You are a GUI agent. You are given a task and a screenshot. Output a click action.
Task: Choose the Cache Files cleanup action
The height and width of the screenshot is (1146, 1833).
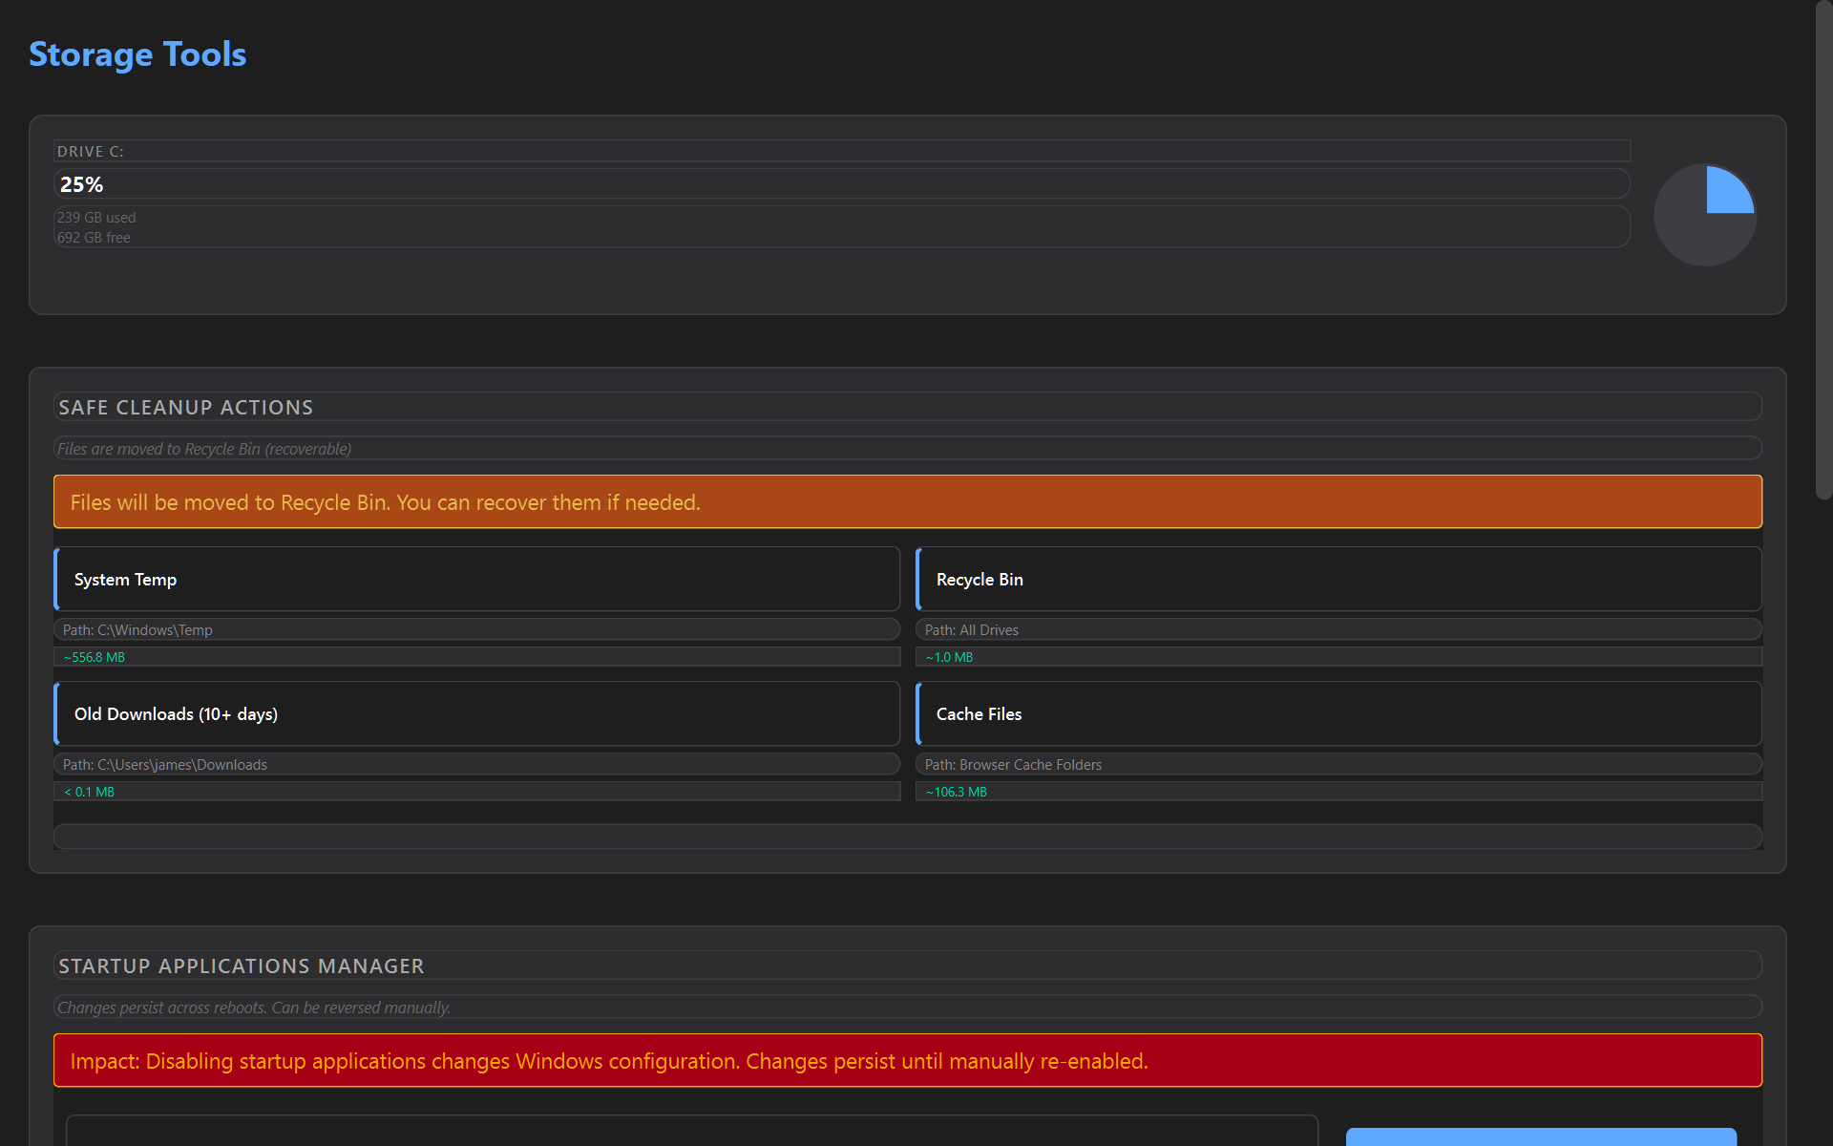point(1338,714)
